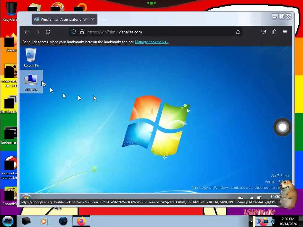Select the ChomikB desktop icon
The width and height of the screenshot is (303, 227).
click(9, 196)
